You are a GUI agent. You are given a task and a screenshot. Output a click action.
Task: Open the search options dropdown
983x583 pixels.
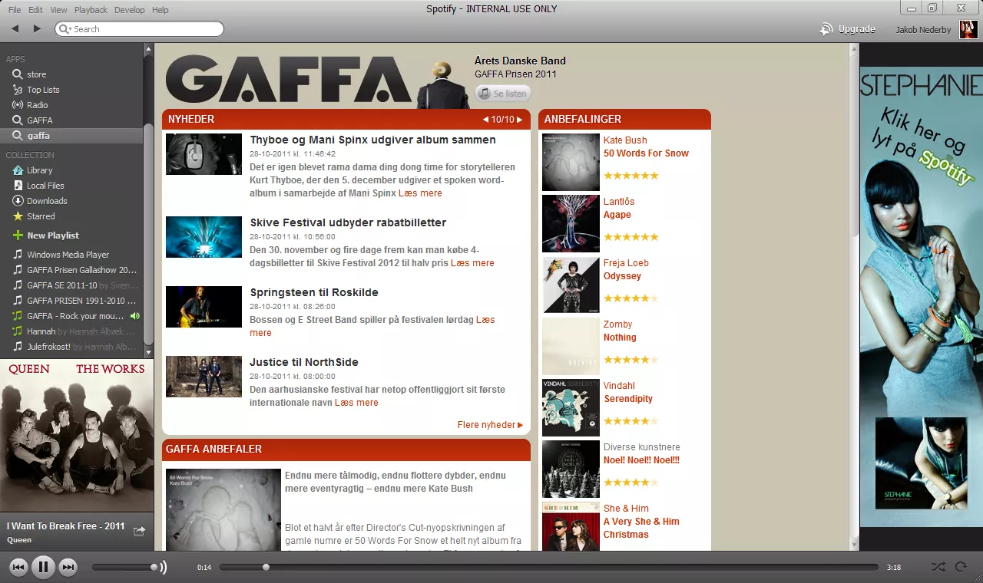pos(69,28)
